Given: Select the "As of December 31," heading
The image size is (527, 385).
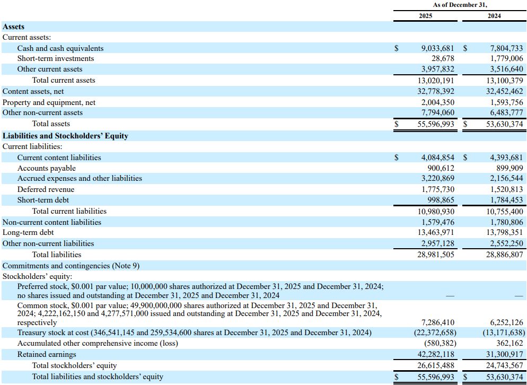Looking at the screenshot, I should [x=460, y=5].
